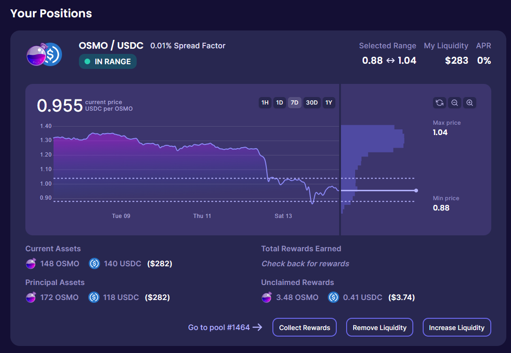
Task: Select the 1H time range
Action: tap(265, 103)
